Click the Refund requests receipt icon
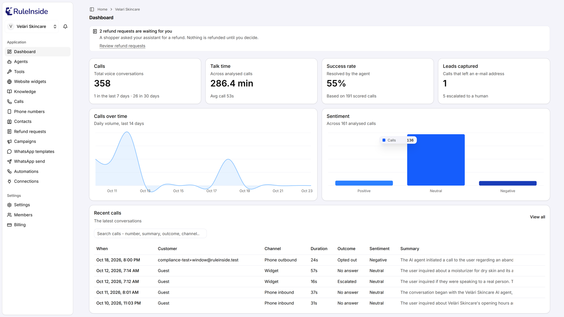This screenshot has width=564, height=317. tap(9, 131)
